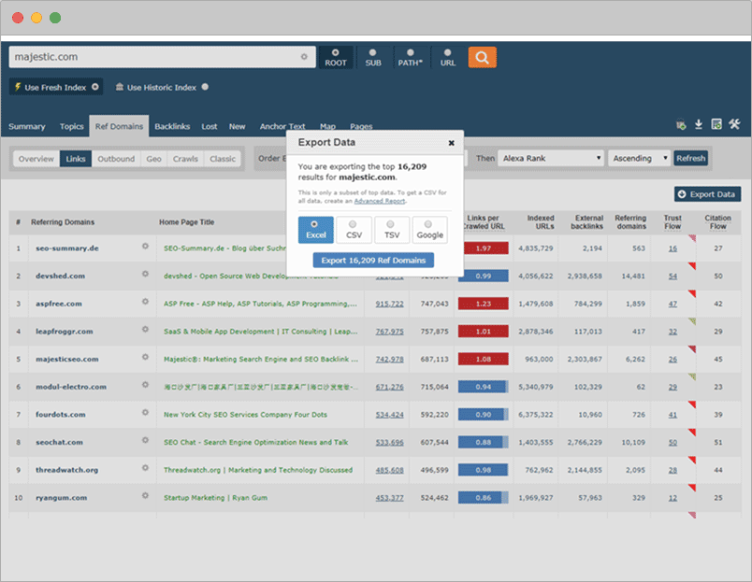
Task: Select the Classic sub-view
Action: (x=223, y=159)
